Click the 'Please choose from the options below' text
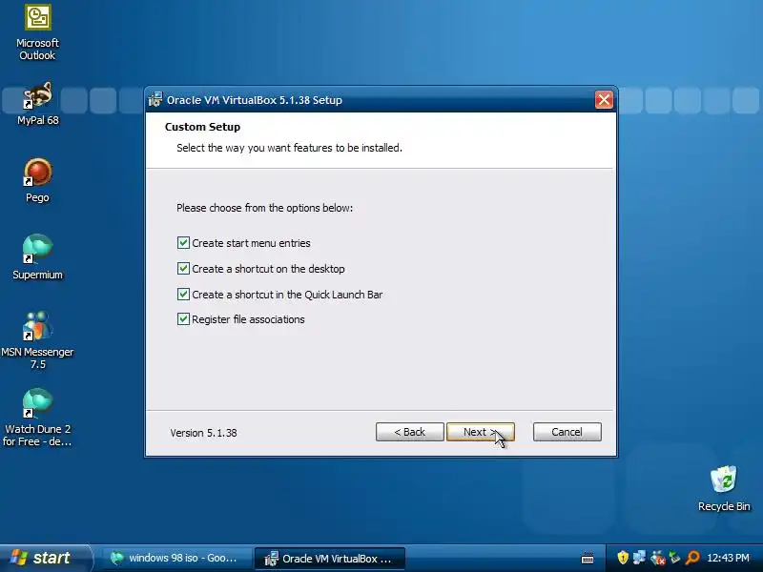Viewport: 763px width, 572px height. coord(265,208)
